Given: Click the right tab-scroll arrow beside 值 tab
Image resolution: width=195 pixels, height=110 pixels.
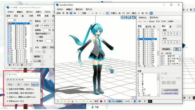Looking at the screenshot, I should tap(180, 26).
